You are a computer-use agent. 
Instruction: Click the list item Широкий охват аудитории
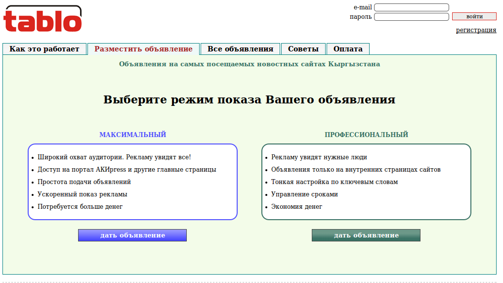pos(114,157)
